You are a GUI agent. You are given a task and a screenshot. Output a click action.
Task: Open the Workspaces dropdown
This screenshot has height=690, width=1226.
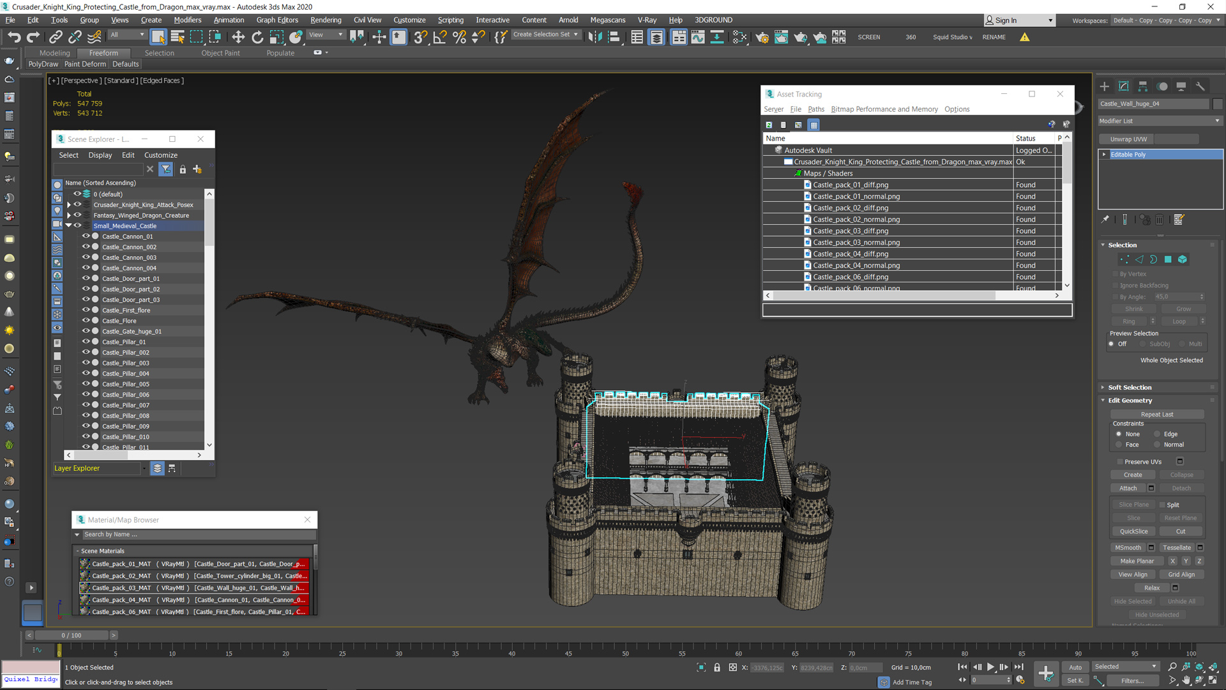[x=1165, y=20]
